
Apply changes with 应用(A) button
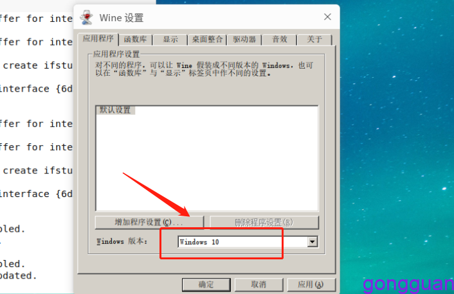[x=311, y=285]
